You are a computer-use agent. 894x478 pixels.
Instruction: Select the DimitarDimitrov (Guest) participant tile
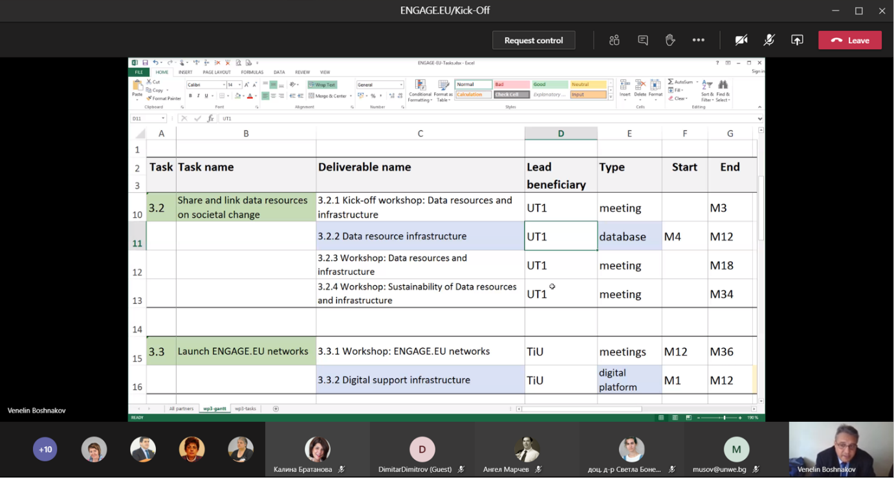(x=422, y=450)
